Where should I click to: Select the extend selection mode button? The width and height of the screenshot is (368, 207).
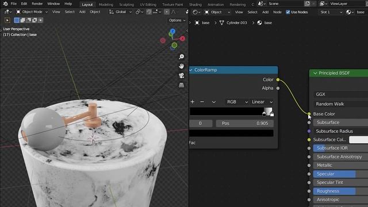tap(23, 21)
